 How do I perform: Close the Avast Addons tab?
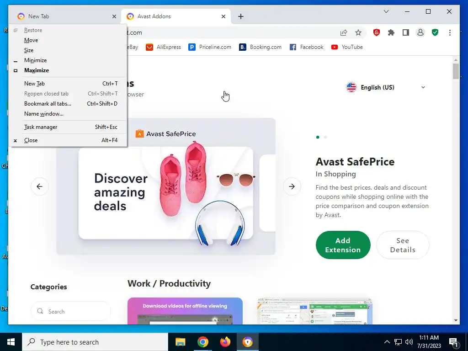click(x=223, y=16)
